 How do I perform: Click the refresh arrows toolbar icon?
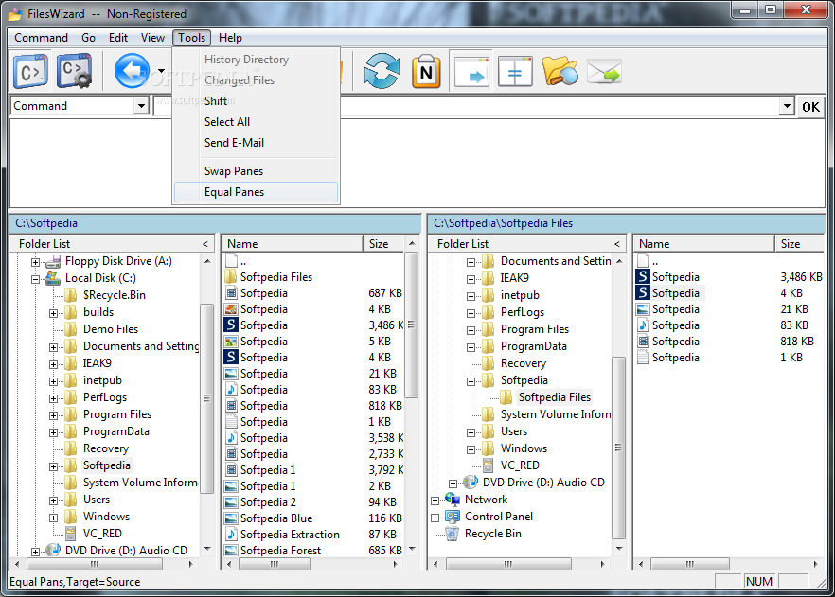(382, 71)
